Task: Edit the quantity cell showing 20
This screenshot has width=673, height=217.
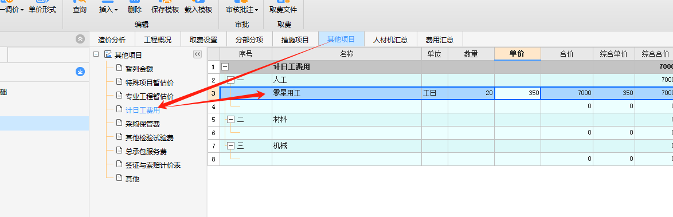Action: pos(471,93)
